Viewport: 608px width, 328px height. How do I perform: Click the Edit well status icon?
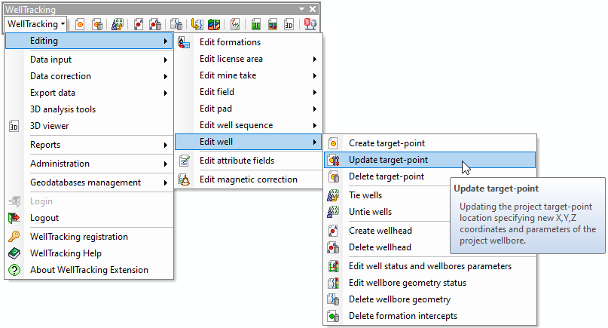click(x=334, y=266)
